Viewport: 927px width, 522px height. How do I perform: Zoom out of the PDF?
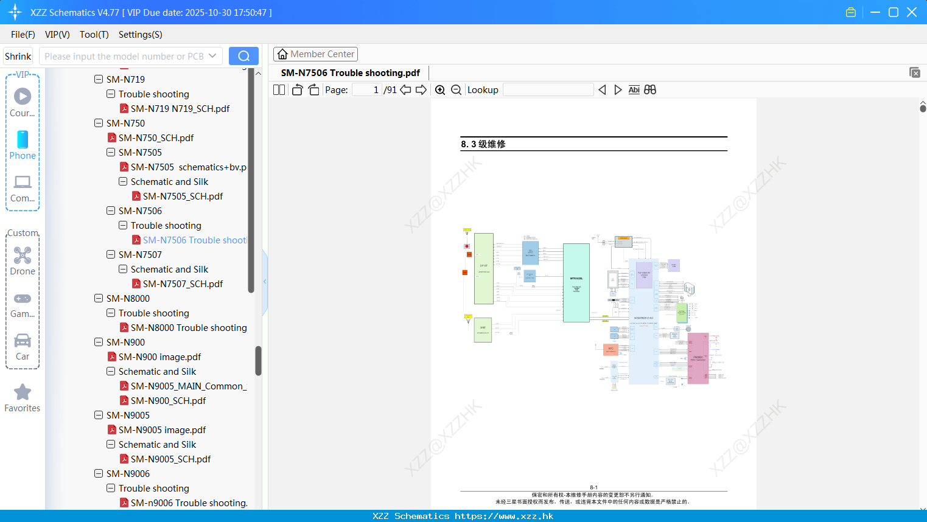click(456, 89)
